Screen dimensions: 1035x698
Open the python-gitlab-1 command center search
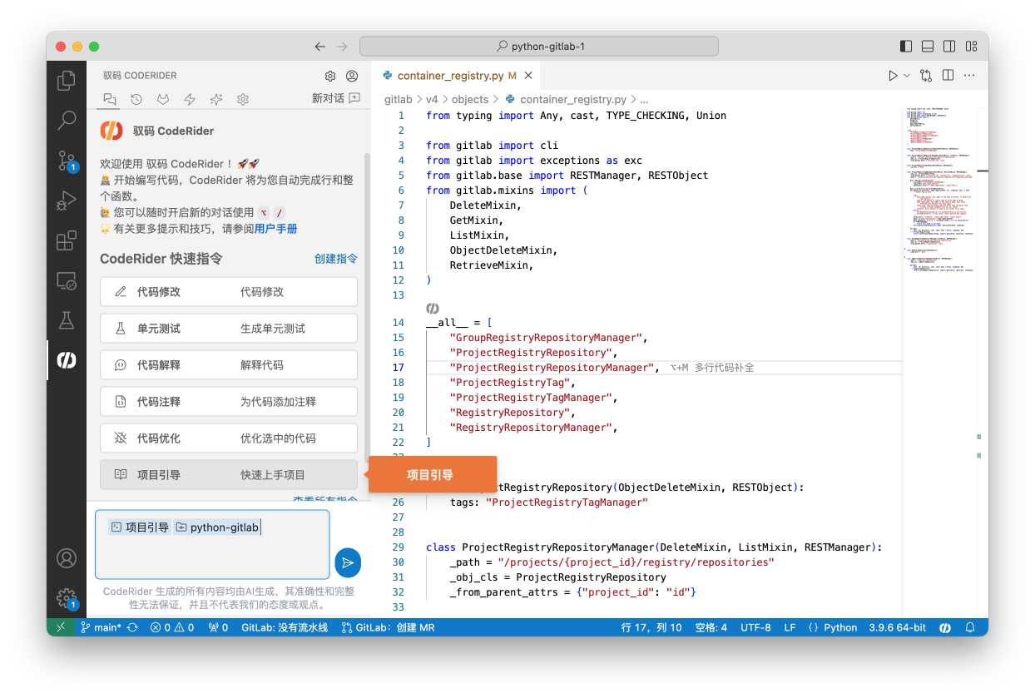pos(540,47)
